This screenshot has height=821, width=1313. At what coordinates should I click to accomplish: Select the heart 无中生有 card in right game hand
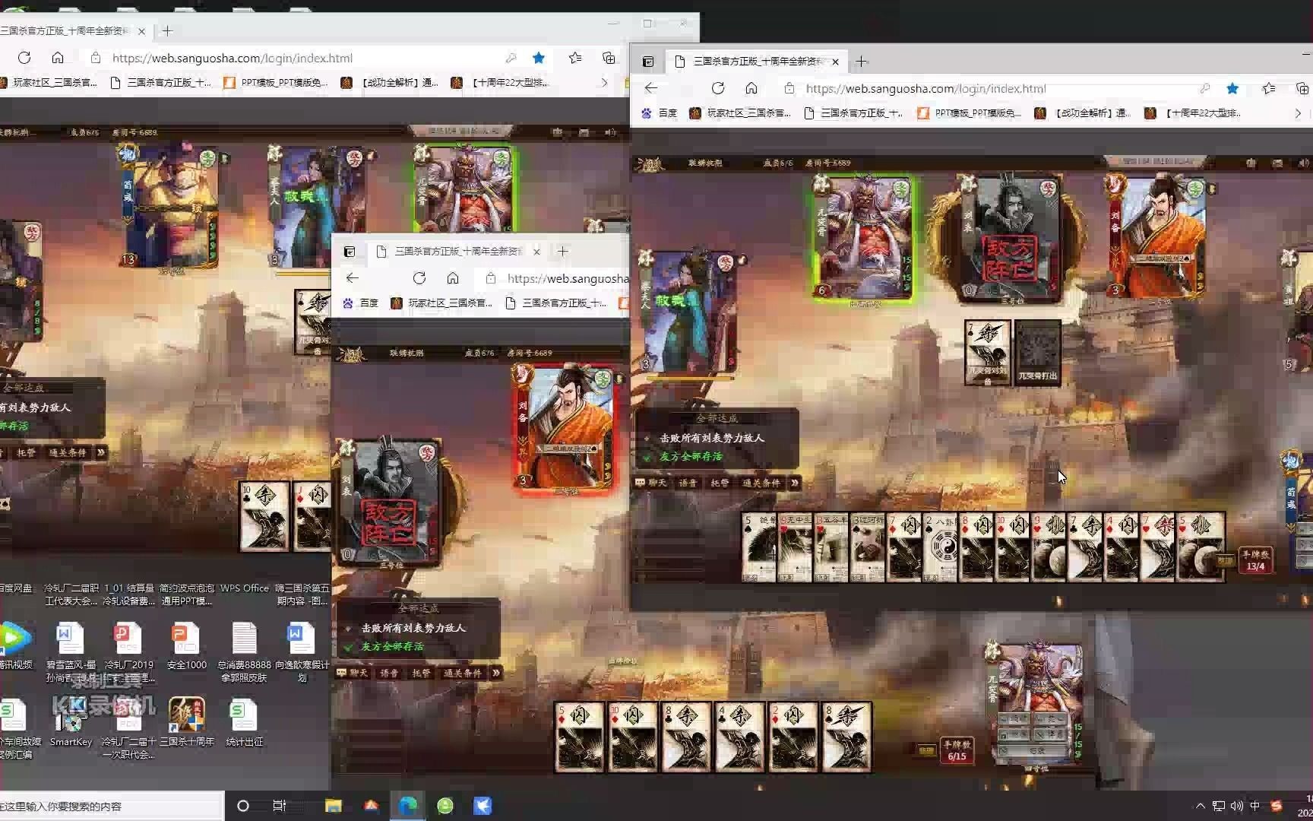(x=796, y=547)
